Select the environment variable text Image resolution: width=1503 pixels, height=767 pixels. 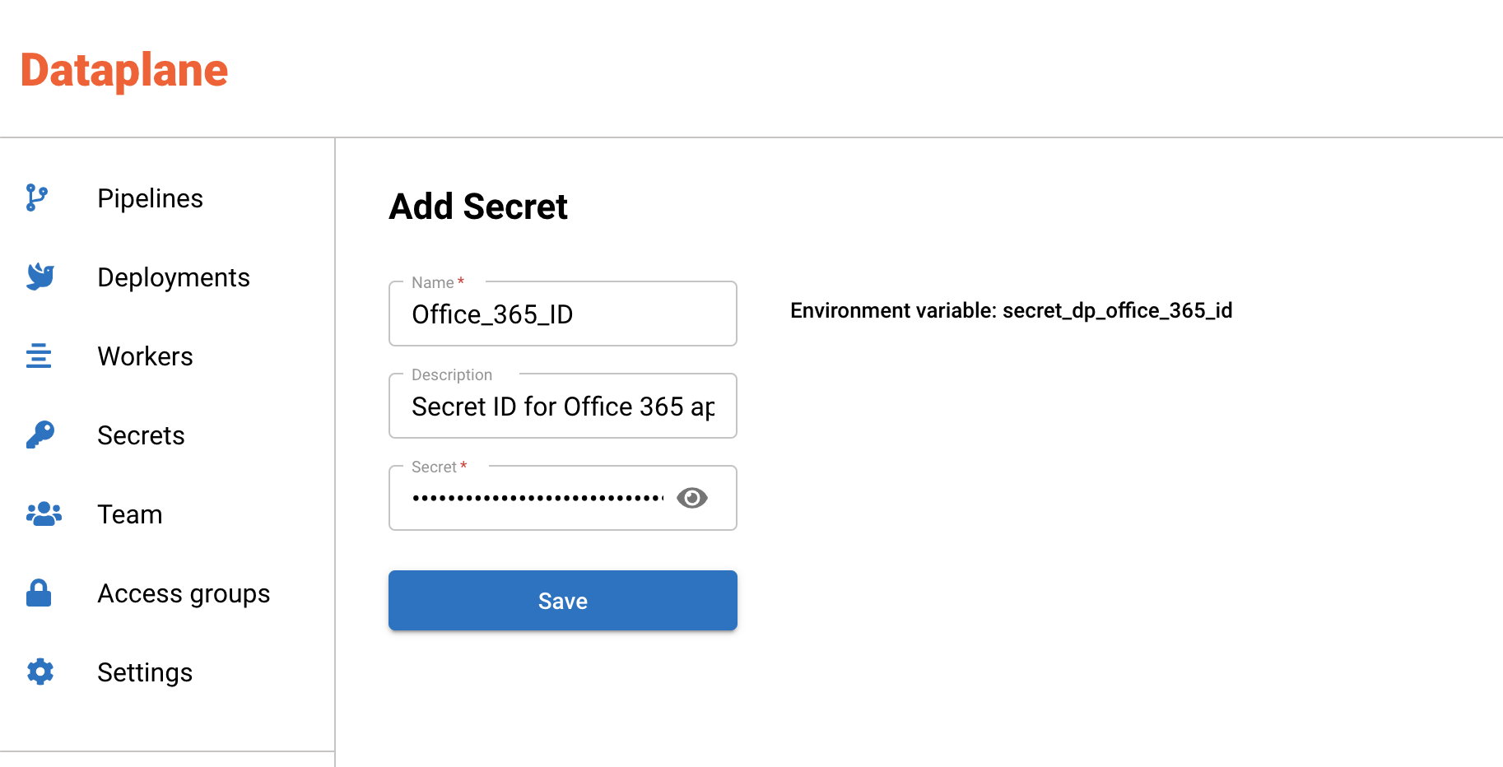1011,310
